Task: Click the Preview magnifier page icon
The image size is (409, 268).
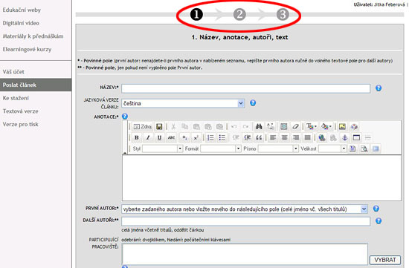Action: 364,148
